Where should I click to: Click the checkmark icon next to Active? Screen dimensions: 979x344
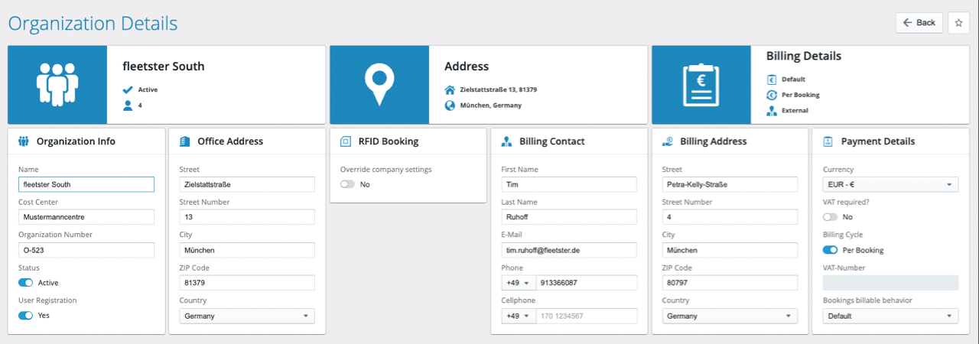click(x=128, y=89)
